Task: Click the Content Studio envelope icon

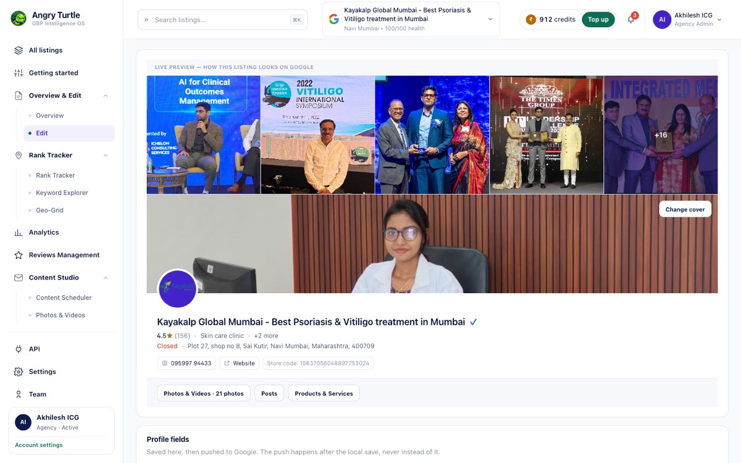Action: click(19, 278)
